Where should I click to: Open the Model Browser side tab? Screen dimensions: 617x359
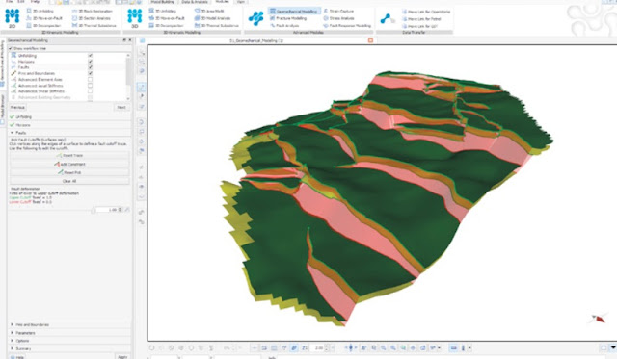point(2,109)
